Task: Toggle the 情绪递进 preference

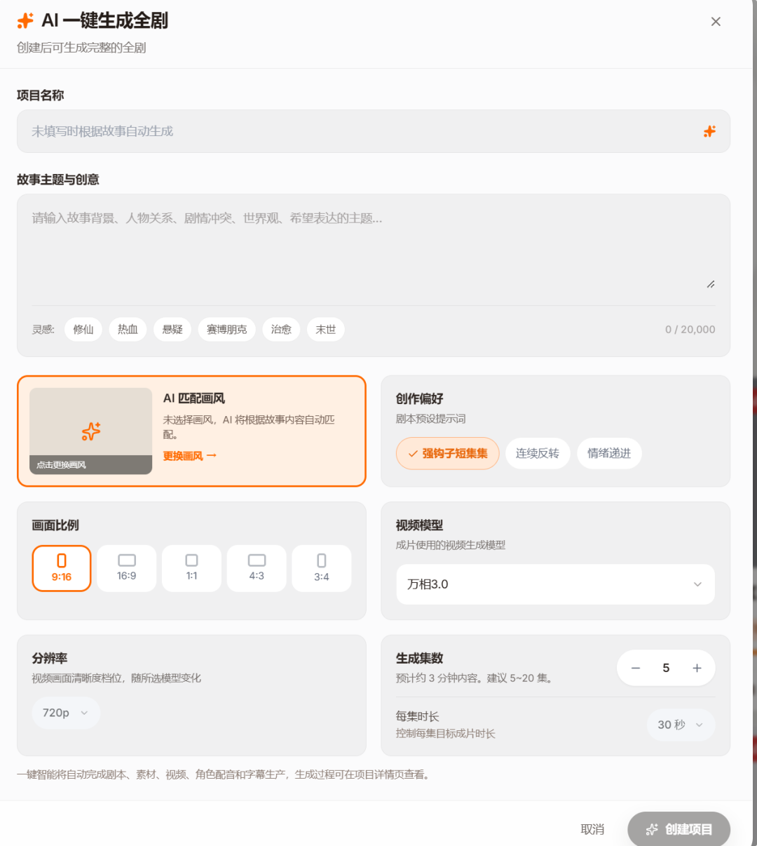Action: click(x=609, y=453)
